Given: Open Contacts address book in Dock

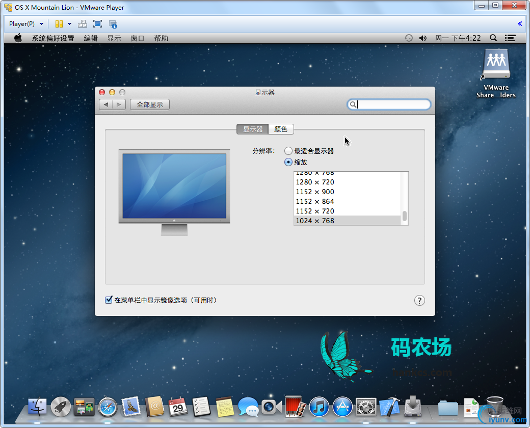Looking at the screenshot, I should 154,407.
